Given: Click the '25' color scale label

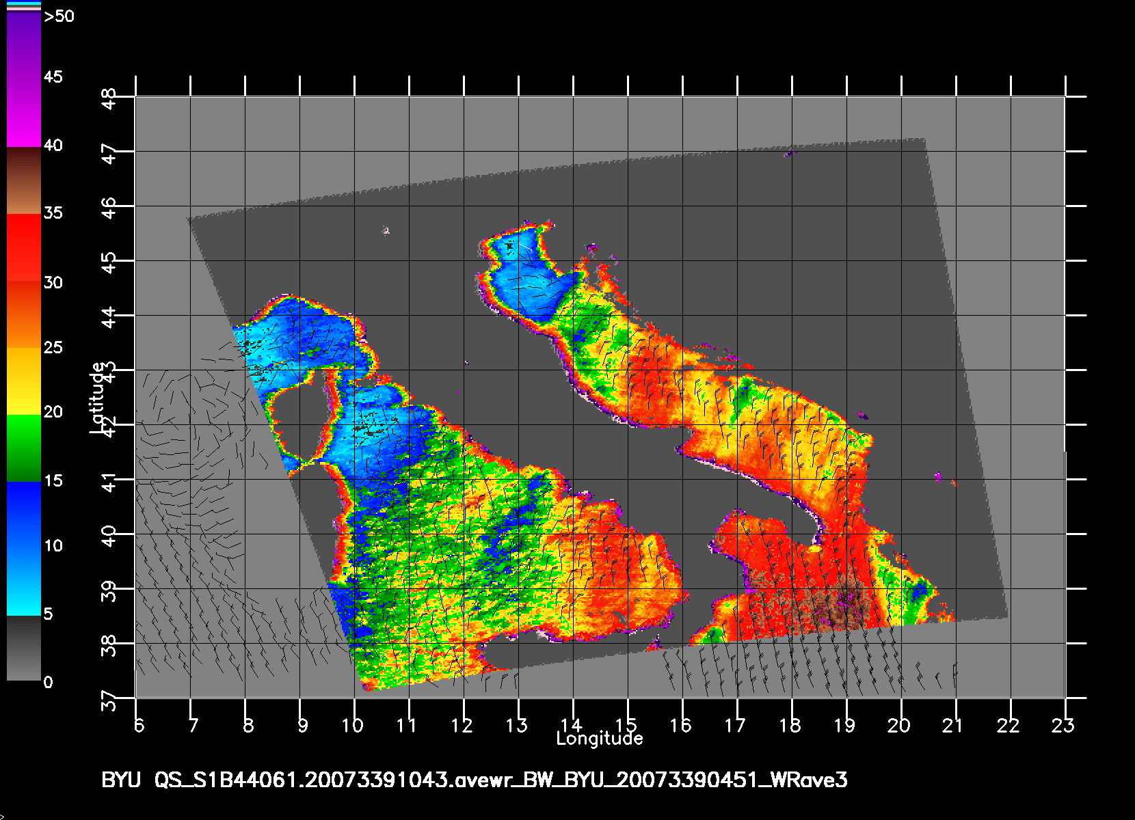Looking at the screenshot, I should point(53,347).
